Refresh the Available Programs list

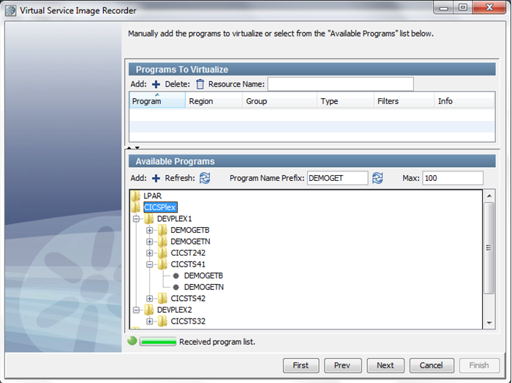[x=205, y=178]
